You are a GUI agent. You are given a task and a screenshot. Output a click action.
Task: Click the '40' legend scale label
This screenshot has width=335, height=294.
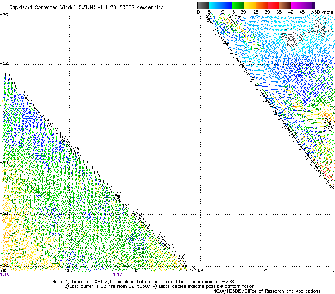(x=291, y=12)
